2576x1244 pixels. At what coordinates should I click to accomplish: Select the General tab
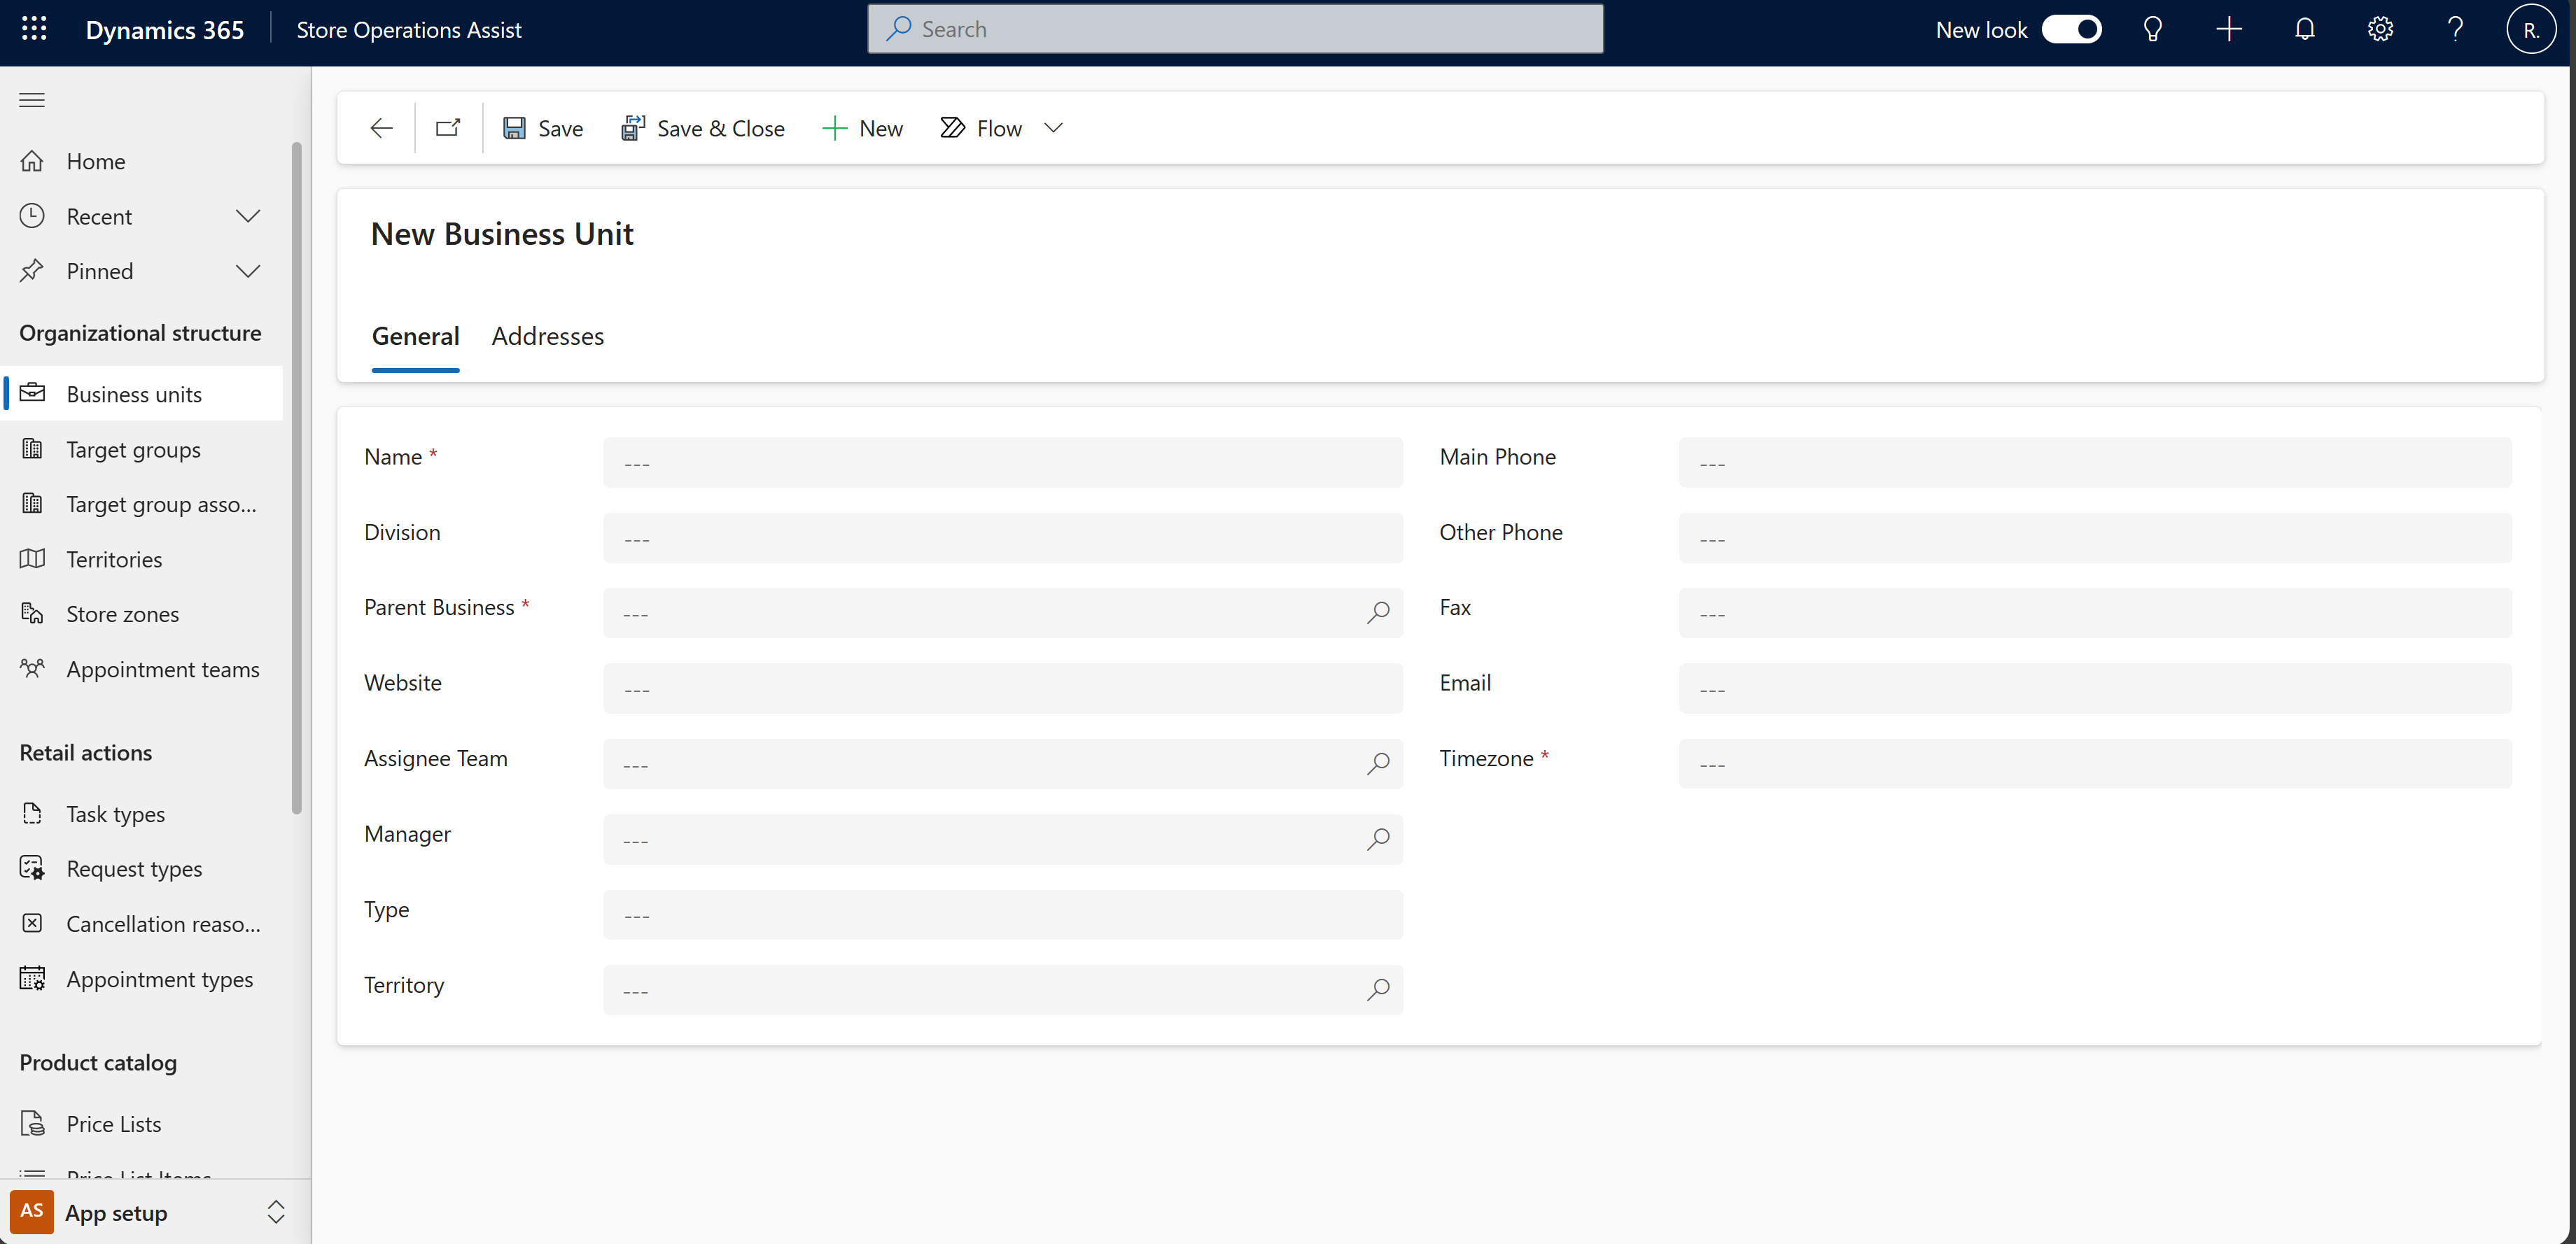tap(416, 337)
